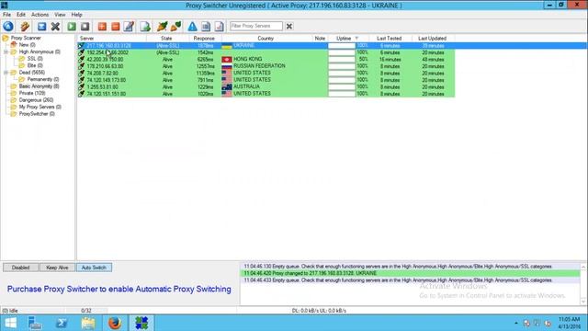
Task: Sort by the State column header
Action: [x=166, y=39]
